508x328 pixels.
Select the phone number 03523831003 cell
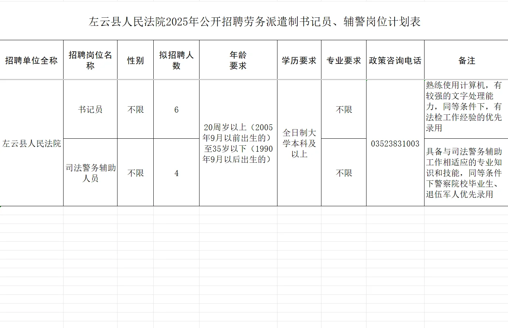pos(395,143)
